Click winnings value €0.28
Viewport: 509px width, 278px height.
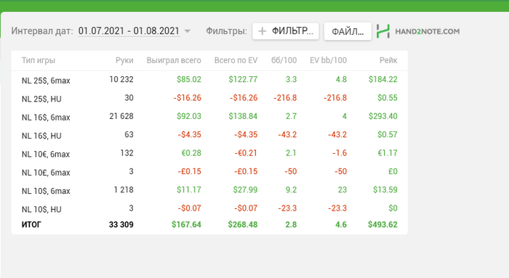pyautogui.click(x=191, y=153)
